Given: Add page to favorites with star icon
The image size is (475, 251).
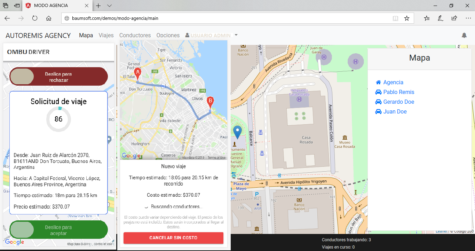Looking at the screenshot, I should [406, 18].
